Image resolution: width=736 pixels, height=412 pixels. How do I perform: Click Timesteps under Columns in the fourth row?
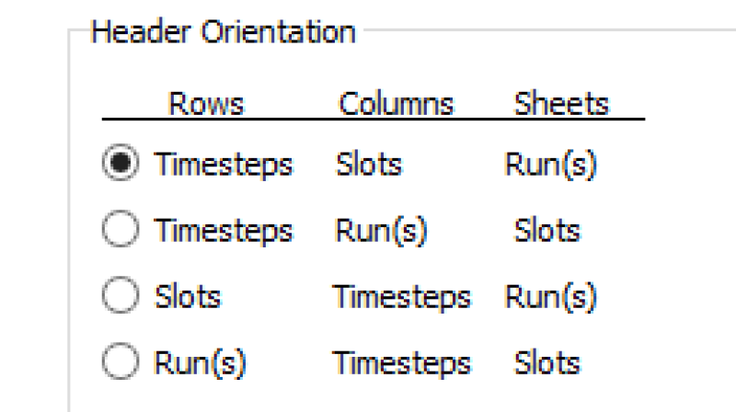pyautogui.click(x=402, y=362)
